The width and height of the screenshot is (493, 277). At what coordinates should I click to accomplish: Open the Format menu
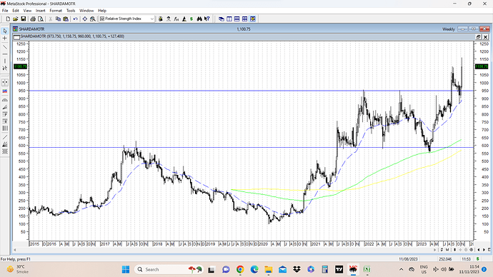(x=56, y=11)
